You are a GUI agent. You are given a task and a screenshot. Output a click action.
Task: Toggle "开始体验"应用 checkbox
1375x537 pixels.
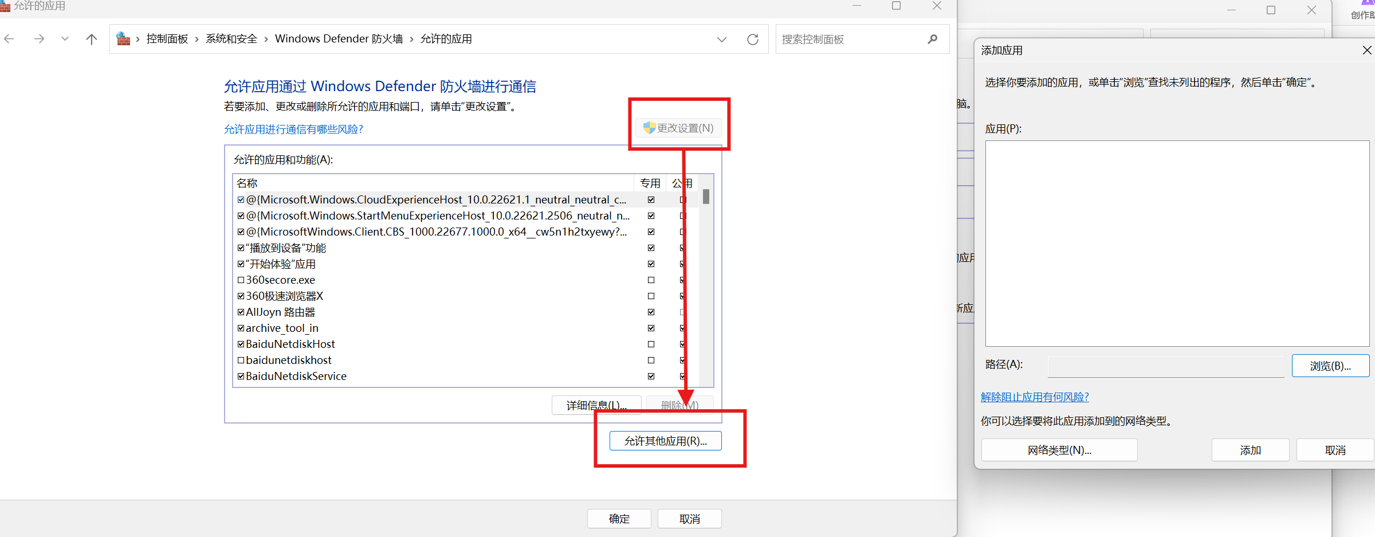pos(241,264)
